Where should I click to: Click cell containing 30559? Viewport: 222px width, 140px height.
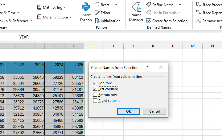coord(35,90)
